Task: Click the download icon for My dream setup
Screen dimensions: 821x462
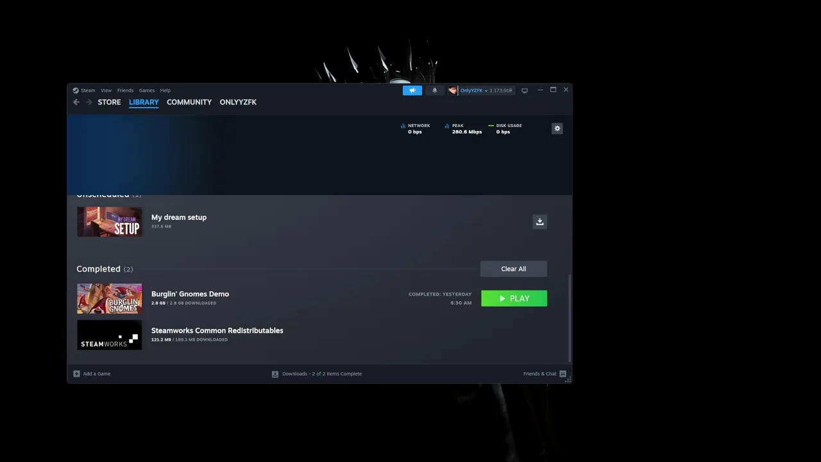Action: (x=539, y=221)
